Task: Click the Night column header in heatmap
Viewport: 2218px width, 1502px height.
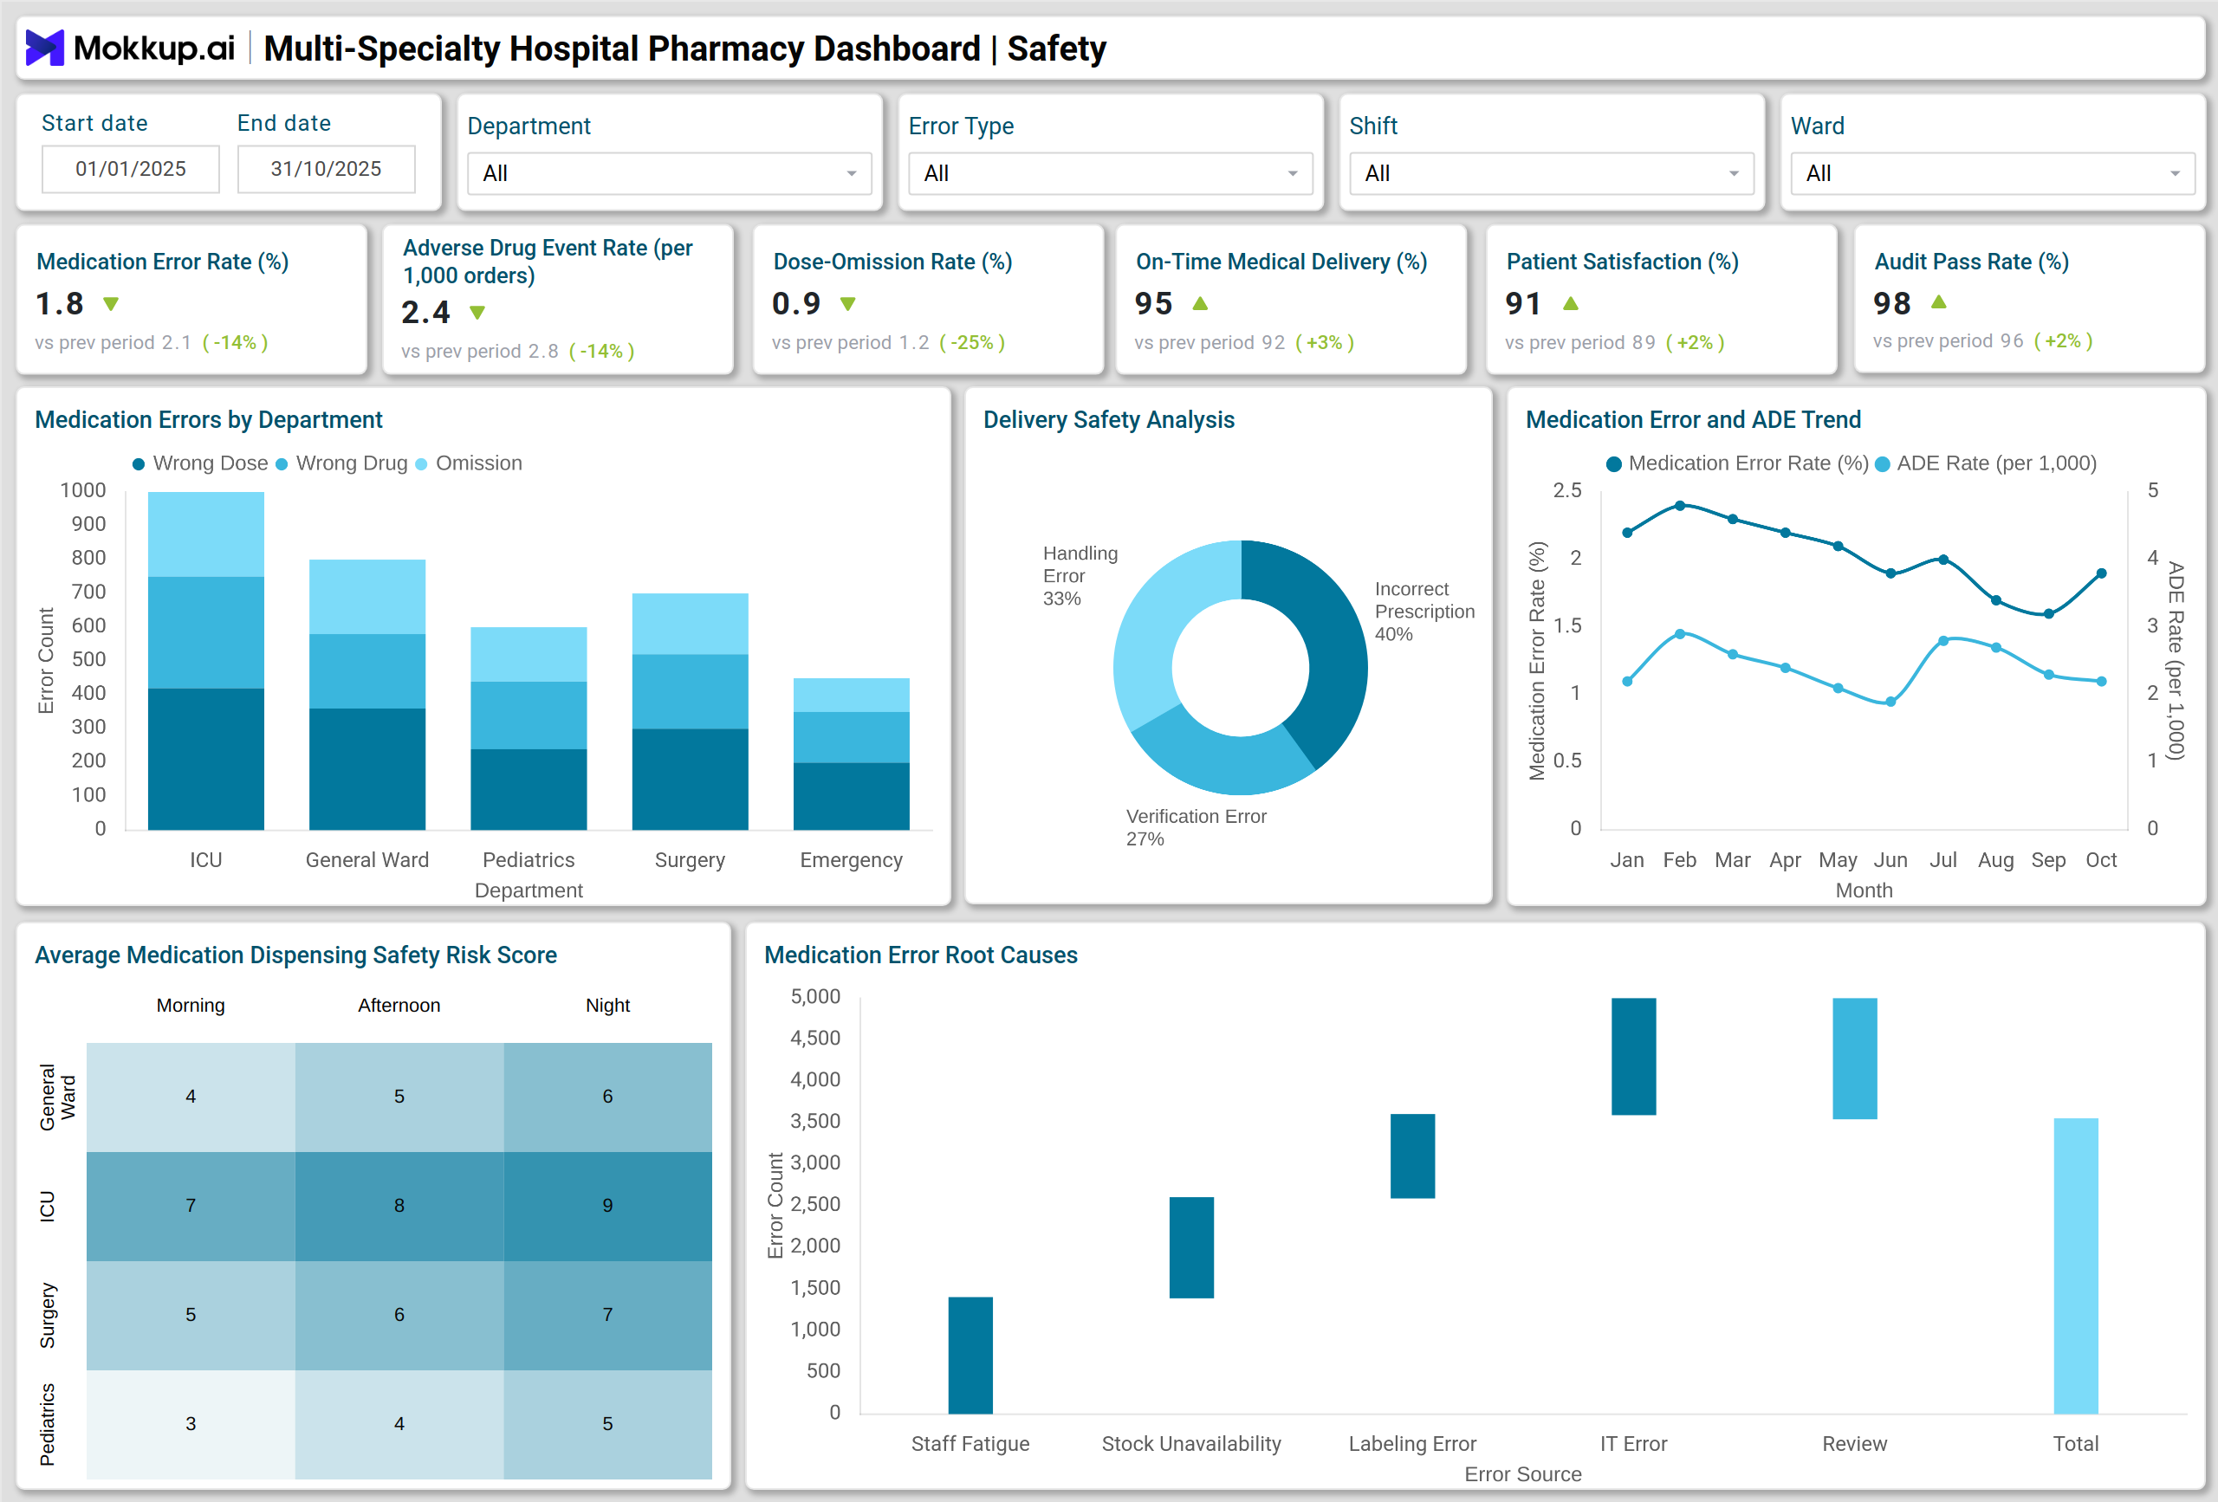Action: [x=608, y=1006]
